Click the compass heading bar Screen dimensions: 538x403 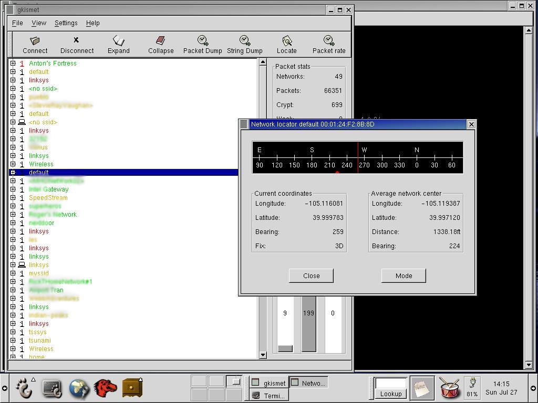[357, 157]
